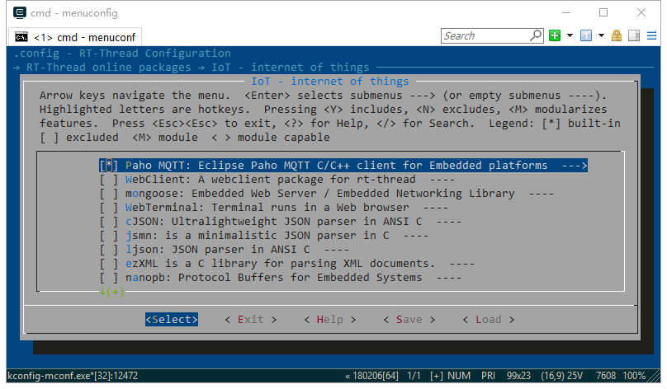
Task: Click jsmn empty submenu dashes
Action: click(416, 235)
